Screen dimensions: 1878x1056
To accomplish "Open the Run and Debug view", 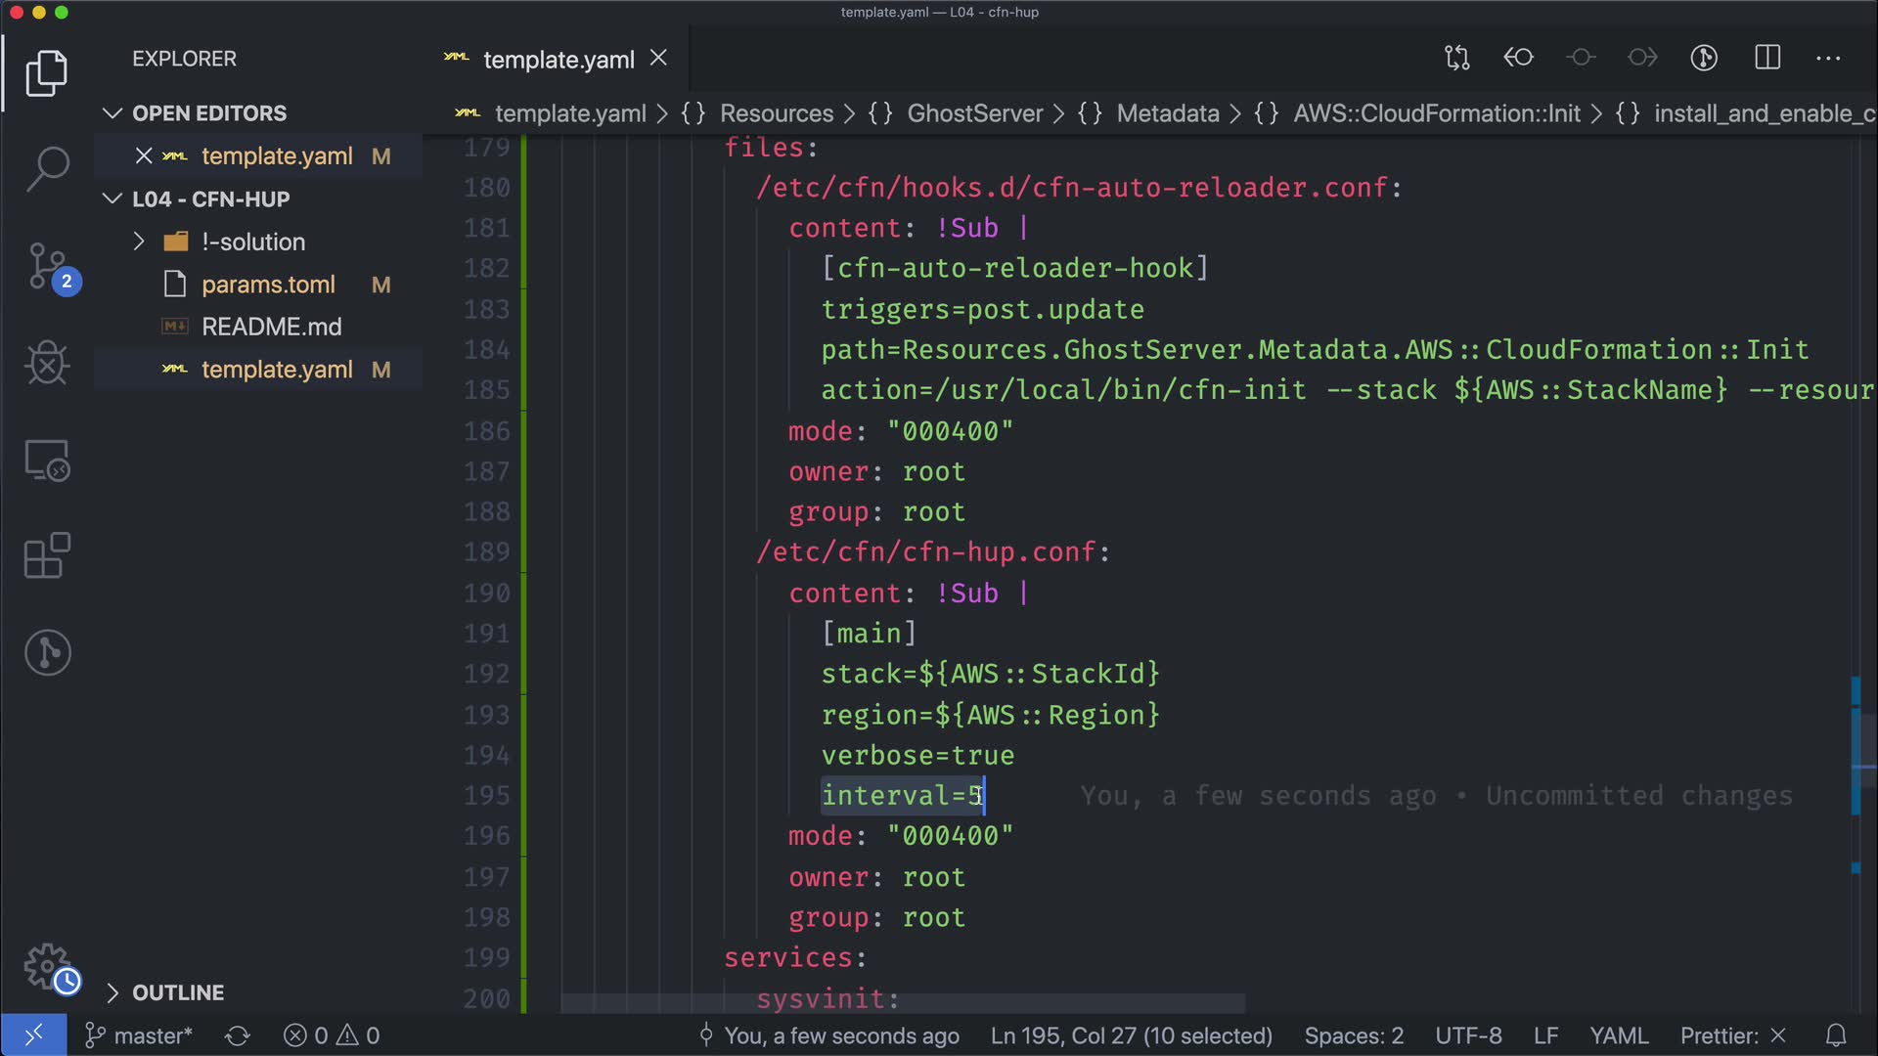I will 47,364.
